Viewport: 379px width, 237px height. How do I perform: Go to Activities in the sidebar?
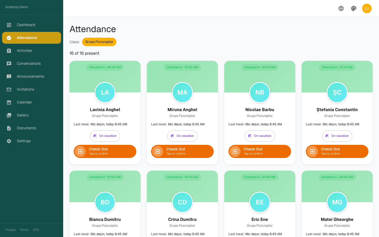pos(32,51)
